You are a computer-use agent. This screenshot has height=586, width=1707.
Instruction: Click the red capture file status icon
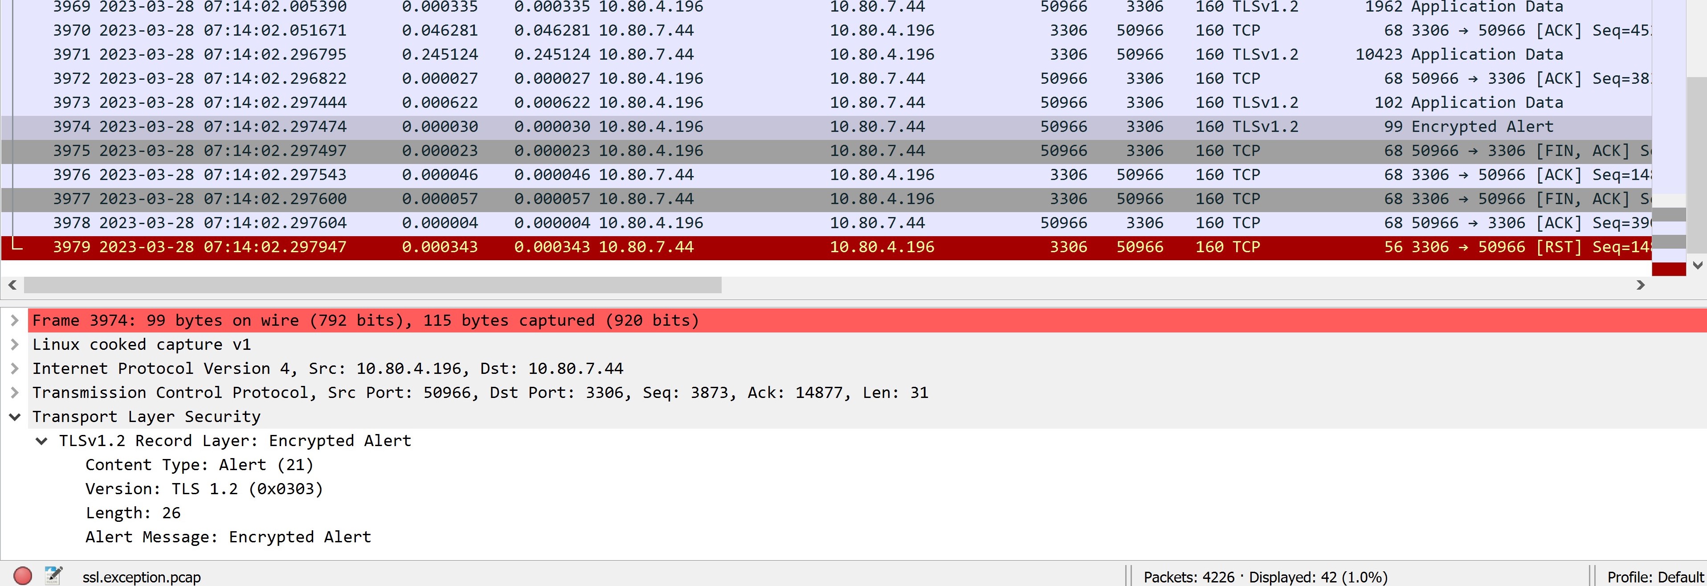tap(24, 576)
